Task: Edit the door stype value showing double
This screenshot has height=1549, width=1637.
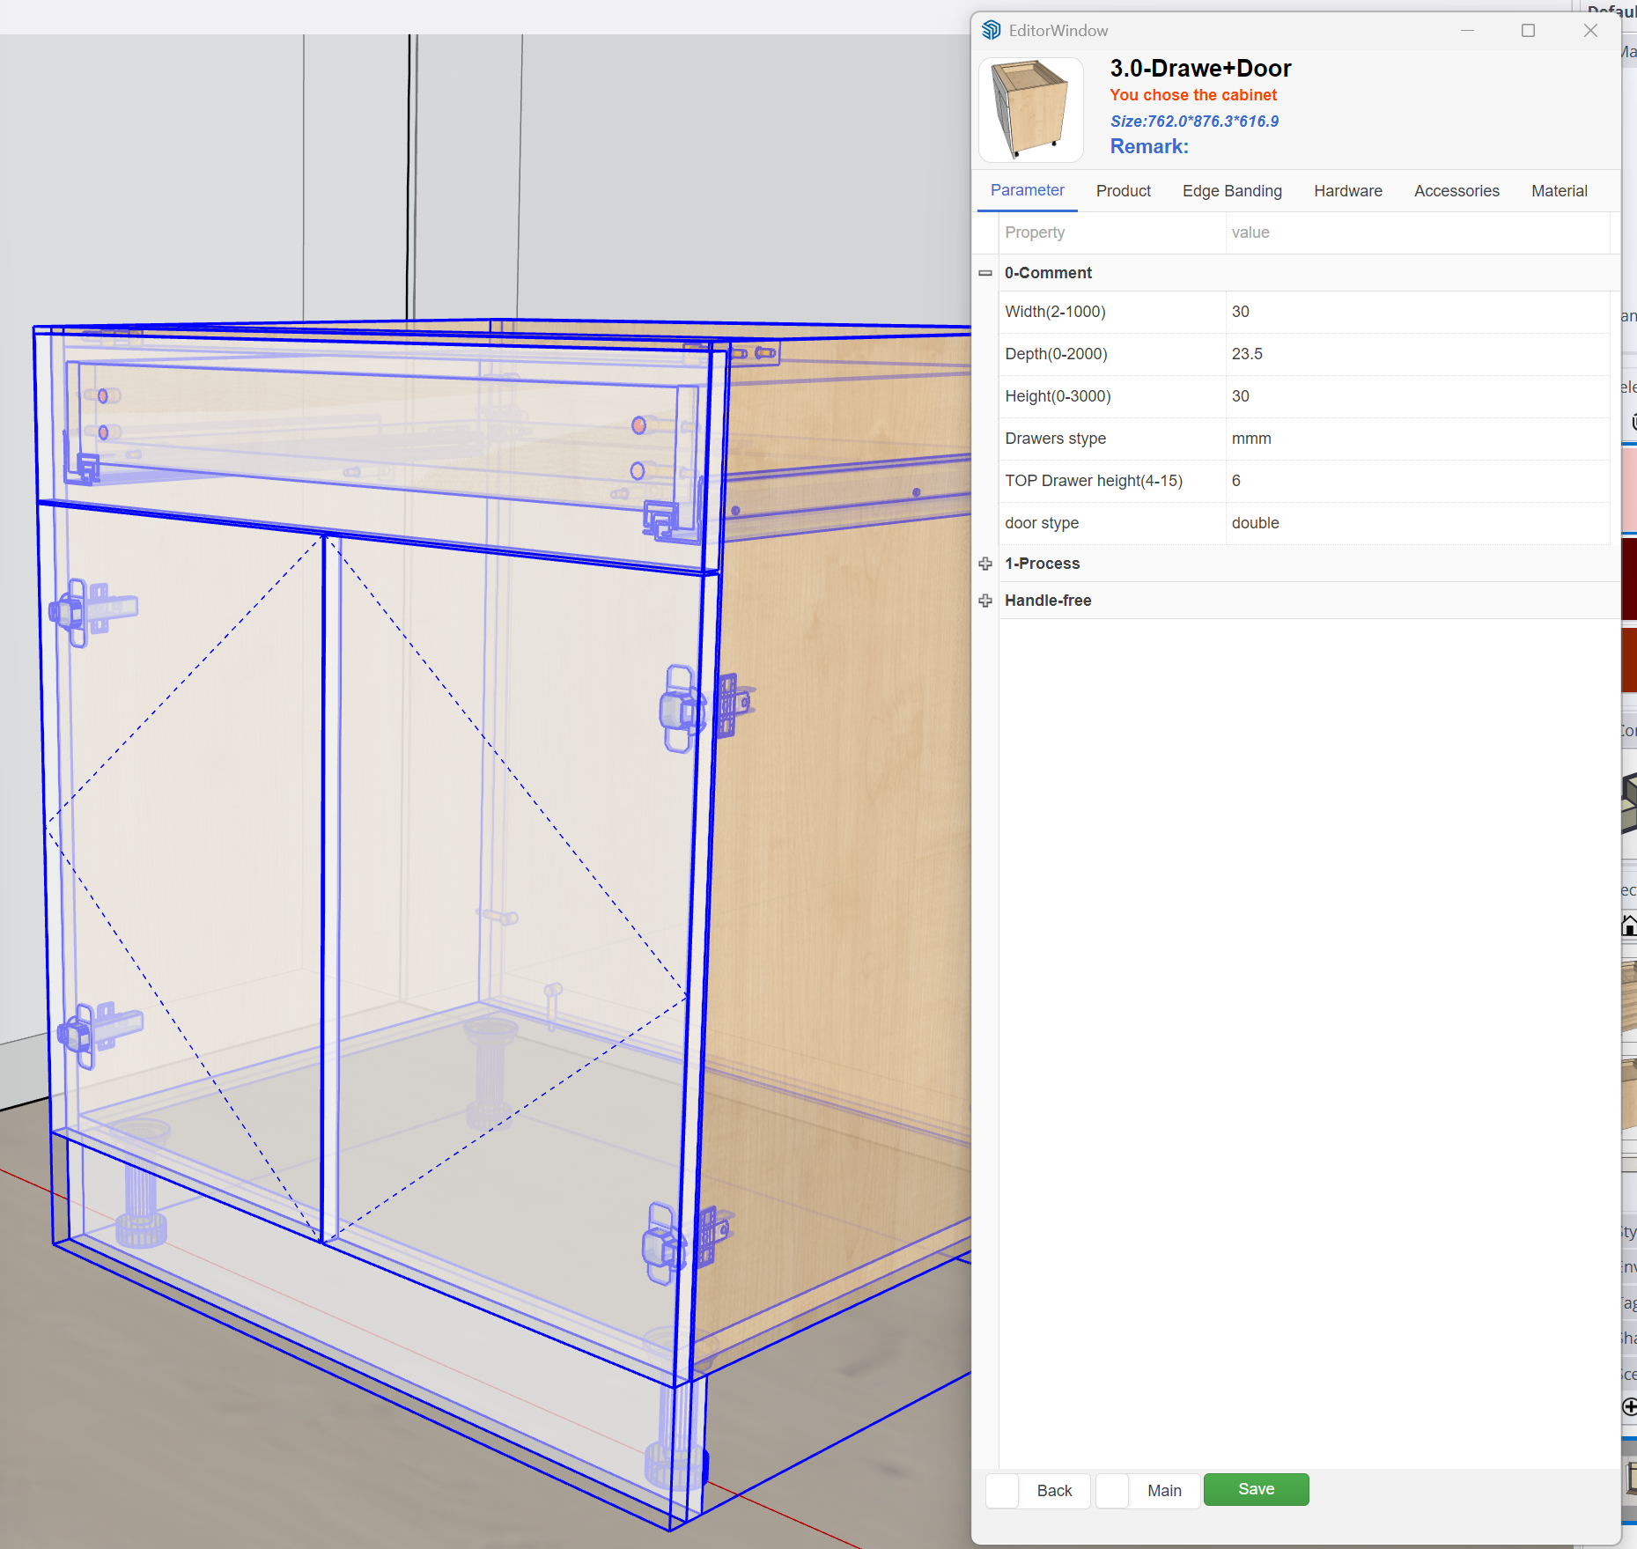Action: click(x=1409, y=522)
